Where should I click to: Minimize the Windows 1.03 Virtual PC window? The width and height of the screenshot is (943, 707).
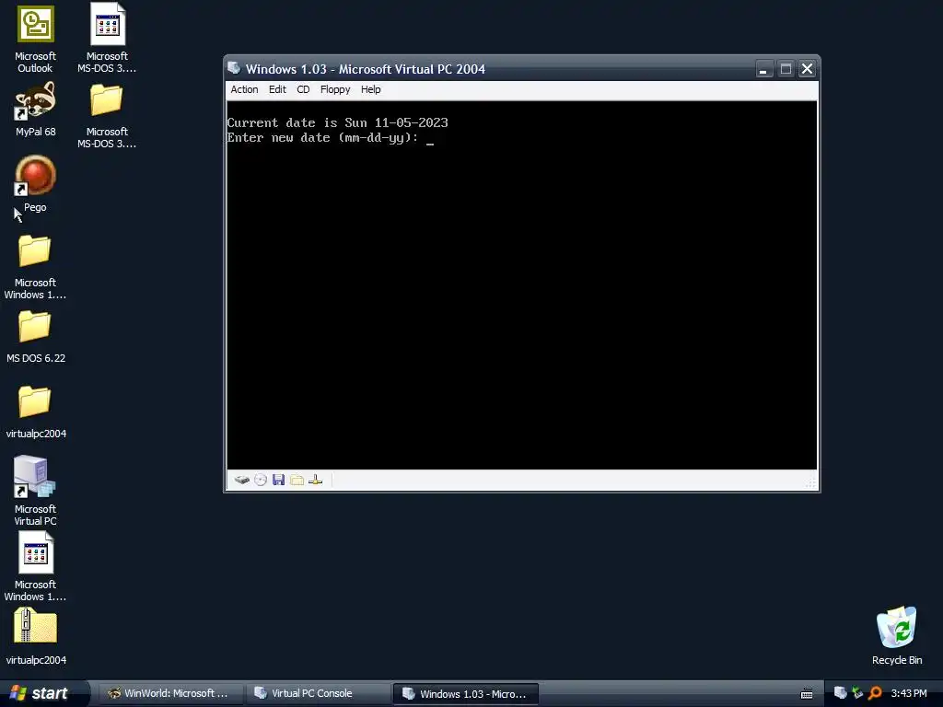tap(763, 69)
